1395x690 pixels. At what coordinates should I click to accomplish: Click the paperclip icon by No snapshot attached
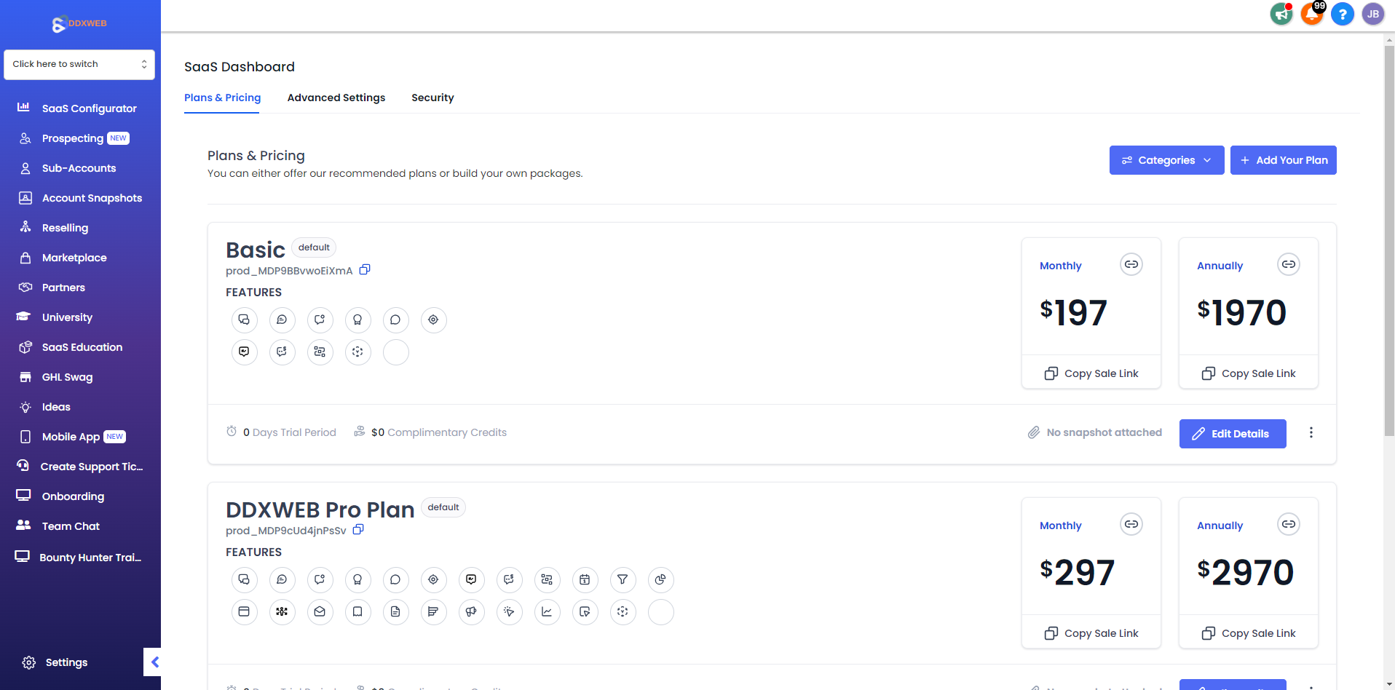click(x=1033, y=432)
